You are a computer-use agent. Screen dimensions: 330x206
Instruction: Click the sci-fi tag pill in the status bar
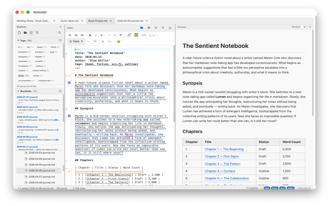[282, 188]
